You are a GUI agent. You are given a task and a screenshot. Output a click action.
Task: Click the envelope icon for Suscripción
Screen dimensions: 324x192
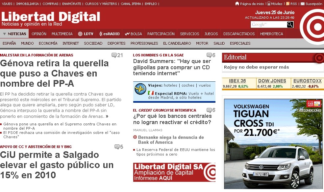pyautogui.click(x=303, y=4)
